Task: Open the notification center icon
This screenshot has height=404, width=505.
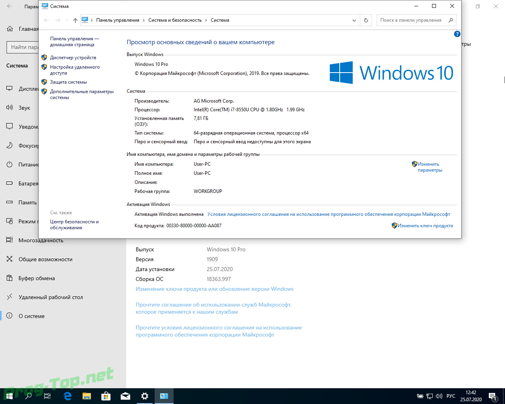Action: (493, 396)
